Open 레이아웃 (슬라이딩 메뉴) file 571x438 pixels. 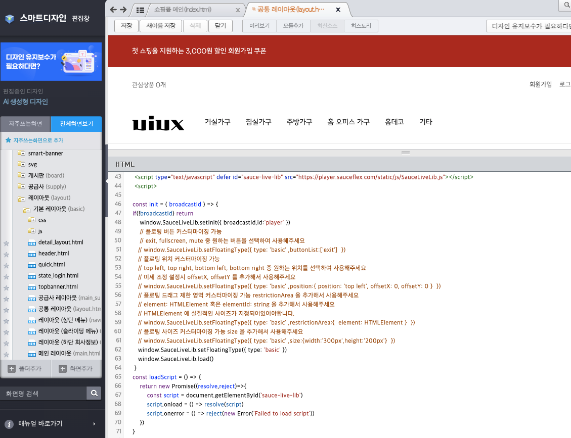(x=69, y=331)
